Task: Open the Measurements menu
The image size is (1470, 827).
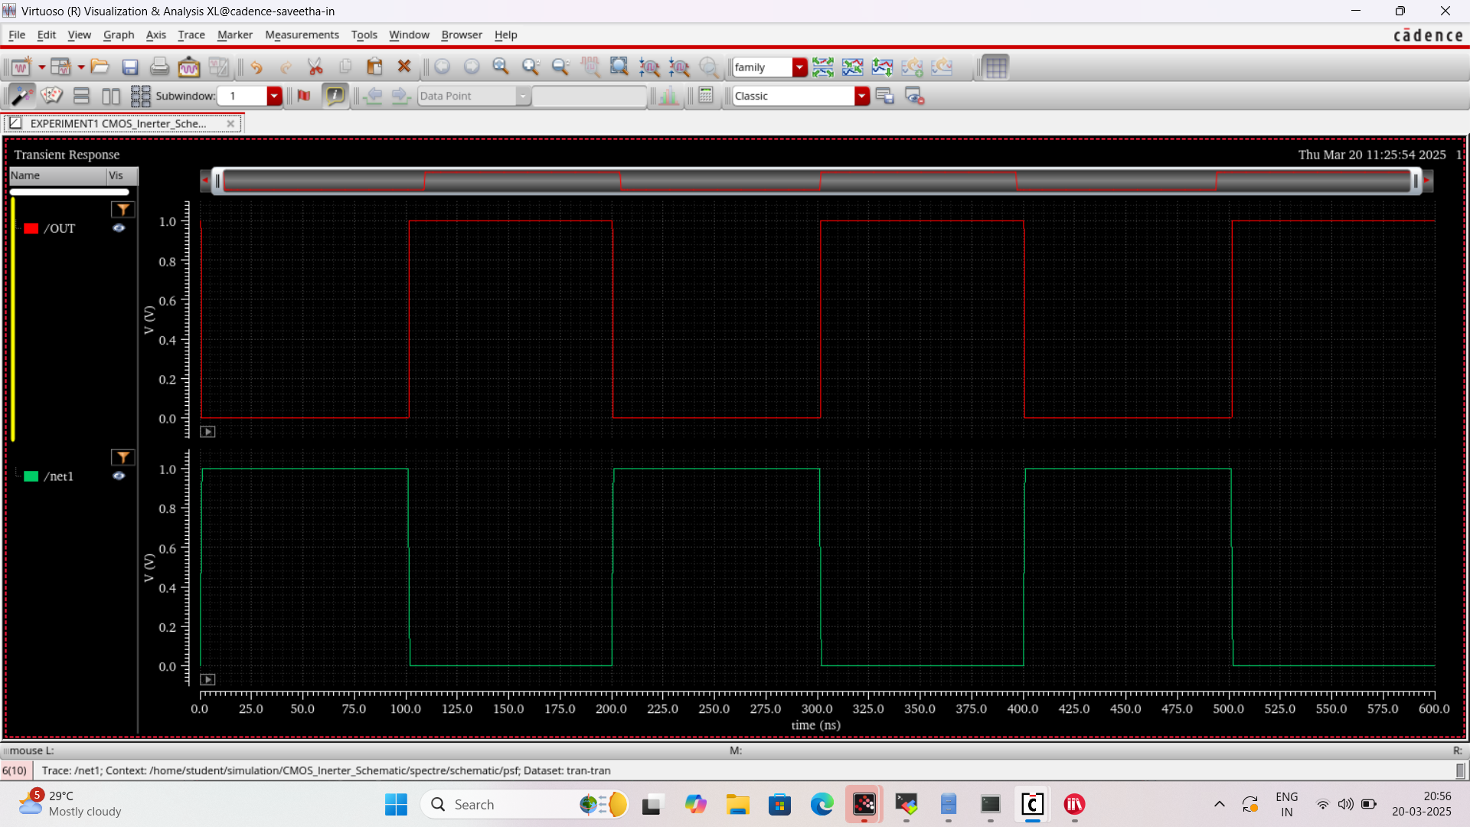Action: 302,34
